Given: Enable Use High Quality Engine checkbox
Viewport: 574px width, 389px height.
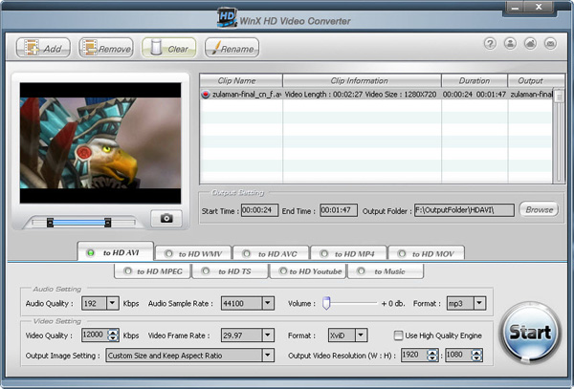Looking at the screenshot, I should pyautogui.click(x=398, y=335).
